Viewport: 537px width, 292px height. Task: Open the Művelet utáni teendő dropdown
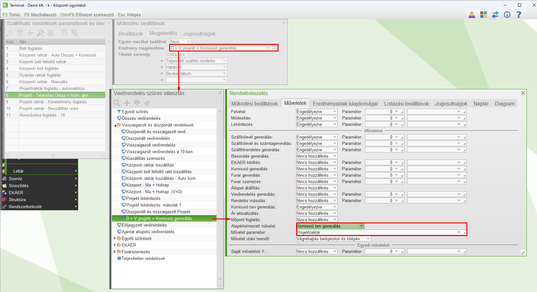point(368,239)
